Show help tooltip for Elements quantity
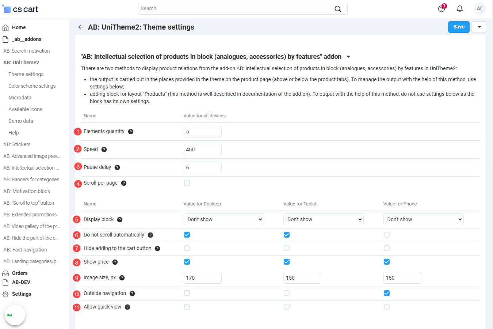The height and width of the screenshot is (329, 493). pos(131,132)
